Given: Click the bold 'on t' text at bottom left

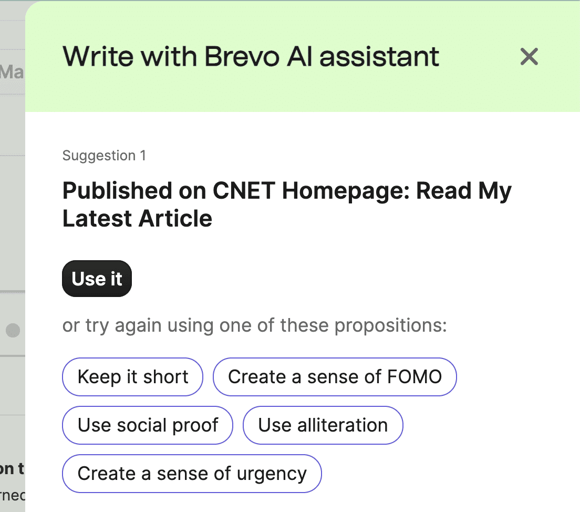Looking at the screenshot, I should pyautogui.click(x=12, y=469).
